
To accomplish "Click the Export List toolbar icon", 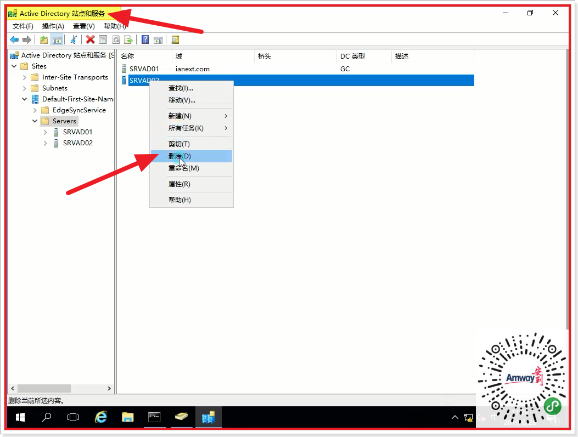I will (128, 40).
